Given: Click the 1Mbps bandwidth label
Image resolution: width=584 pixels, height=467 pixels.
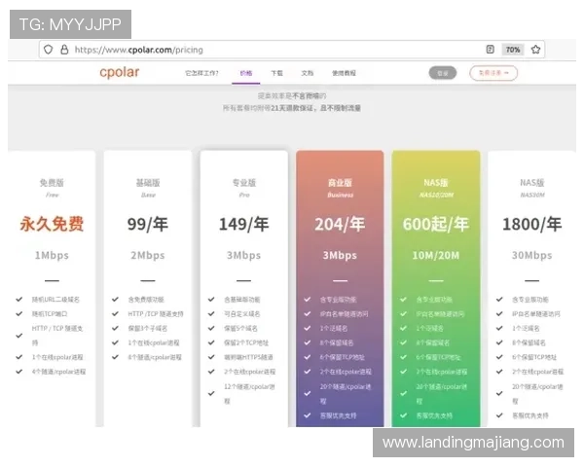Looking at the screenshot, I should point(52,256).
